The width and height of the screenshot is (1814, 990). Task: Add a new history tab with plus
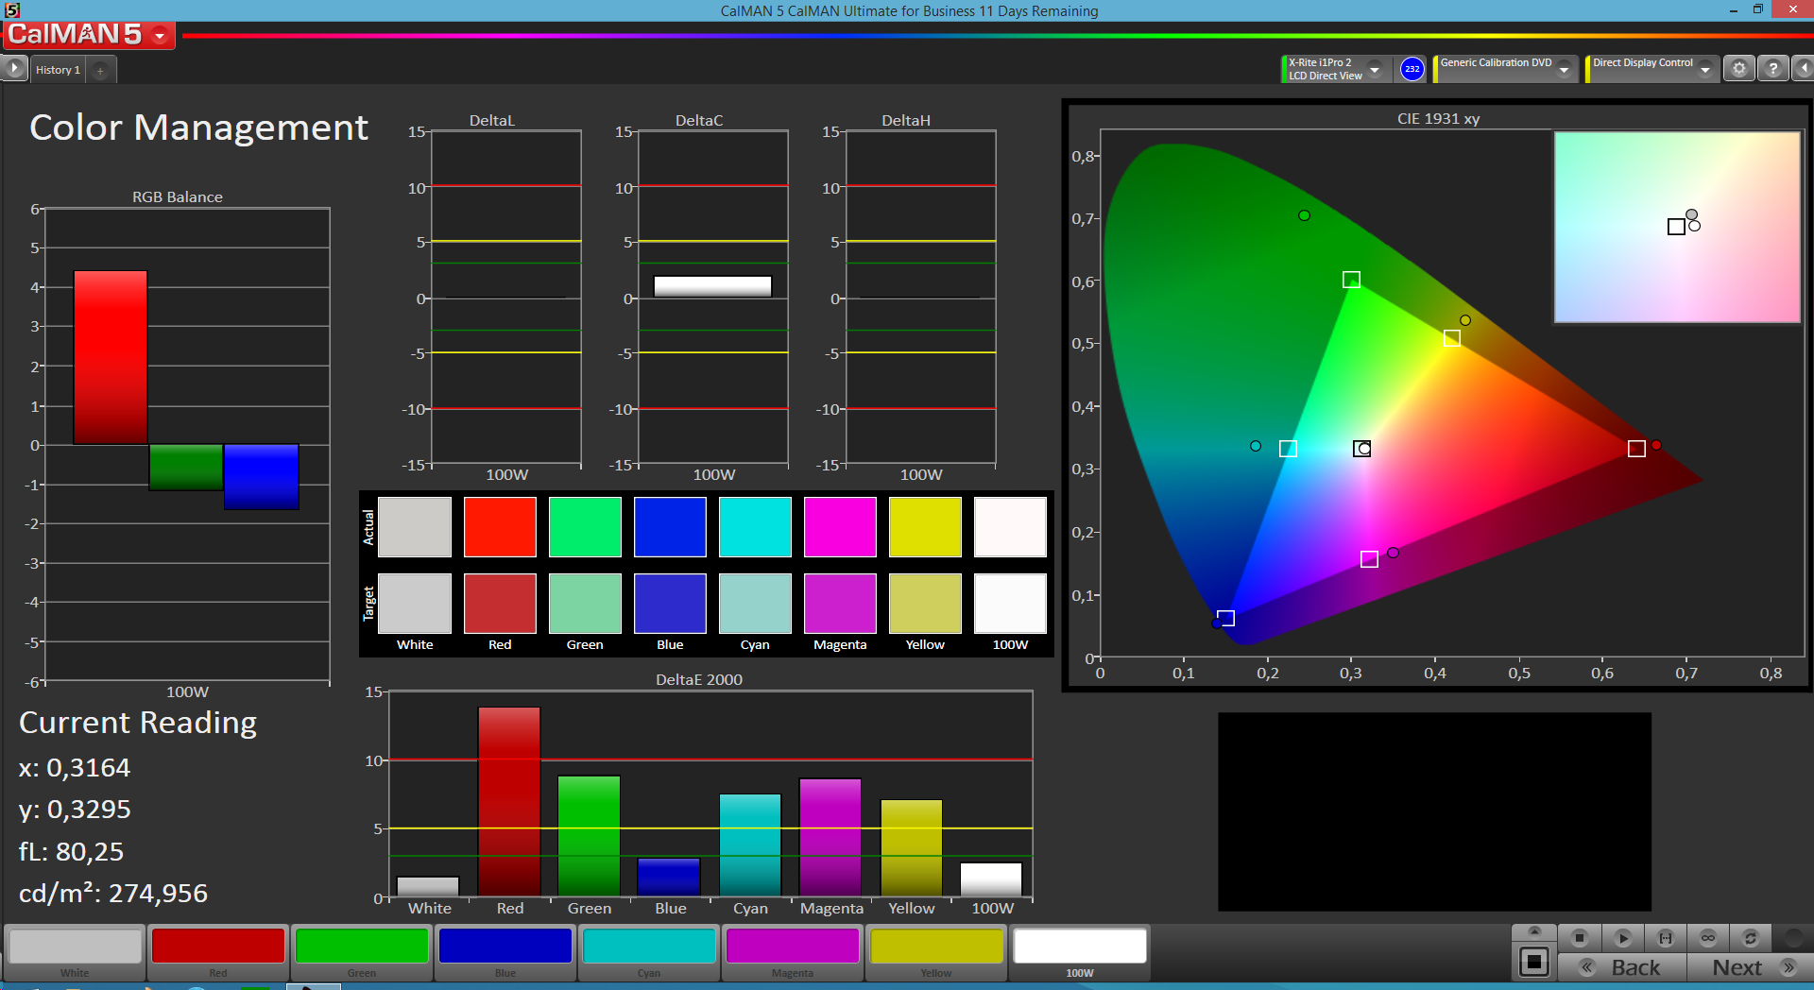pos(100,71)
